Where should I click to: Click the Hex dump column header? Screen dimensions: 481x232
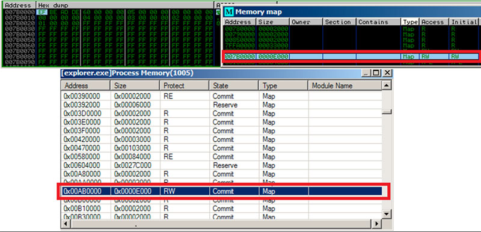(x=124, y=5)
